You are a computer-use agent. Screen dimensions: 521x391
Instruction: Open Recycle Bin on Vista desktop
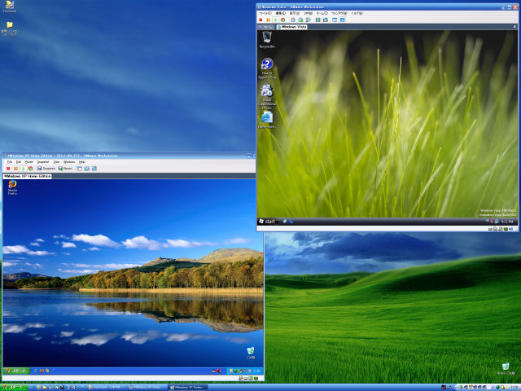click(267, 40)
